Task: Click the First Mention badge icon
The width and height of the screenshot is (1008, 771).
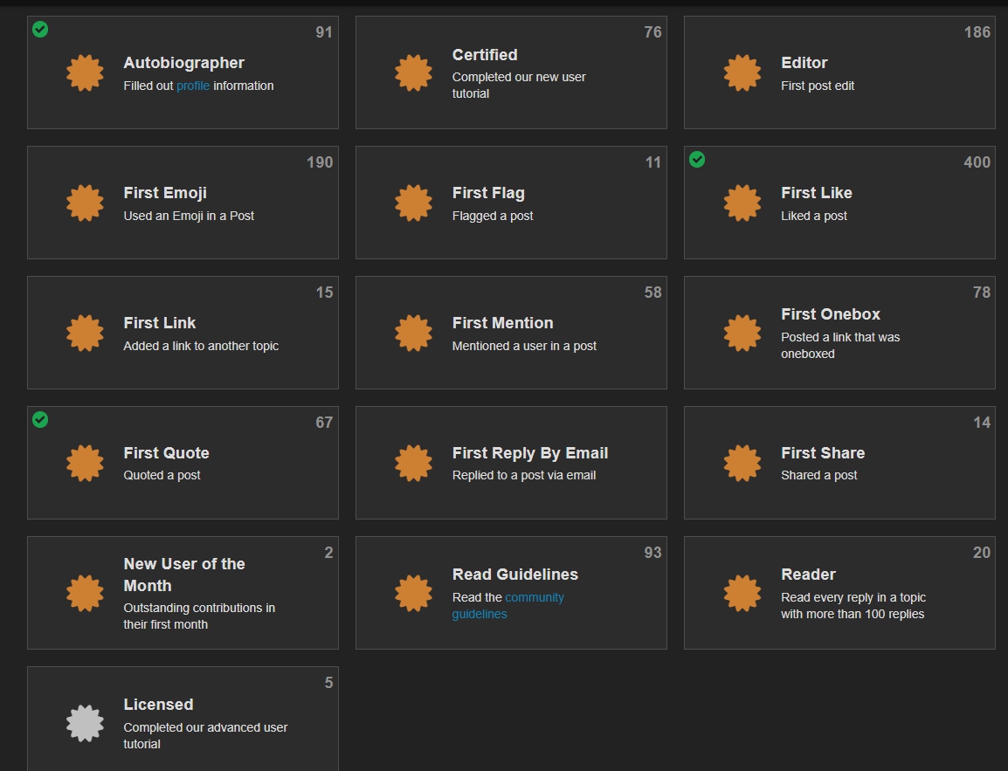Action: (x=413, y=333)
